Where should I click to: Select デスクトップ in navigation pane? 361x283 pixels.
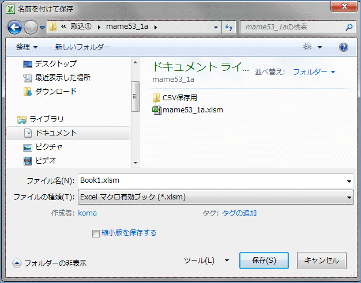[55, 64]
